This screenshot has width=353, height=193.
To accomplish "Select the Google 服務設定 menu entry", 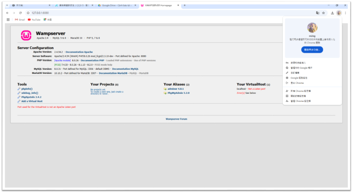I will click(x=299, y=78).
